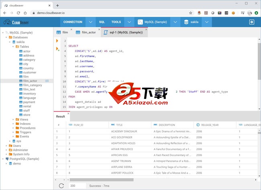Image resolution: width=261 pixels, height=190 pixels.
Task: Bookmark page with star icon
Action: point(191,13)
